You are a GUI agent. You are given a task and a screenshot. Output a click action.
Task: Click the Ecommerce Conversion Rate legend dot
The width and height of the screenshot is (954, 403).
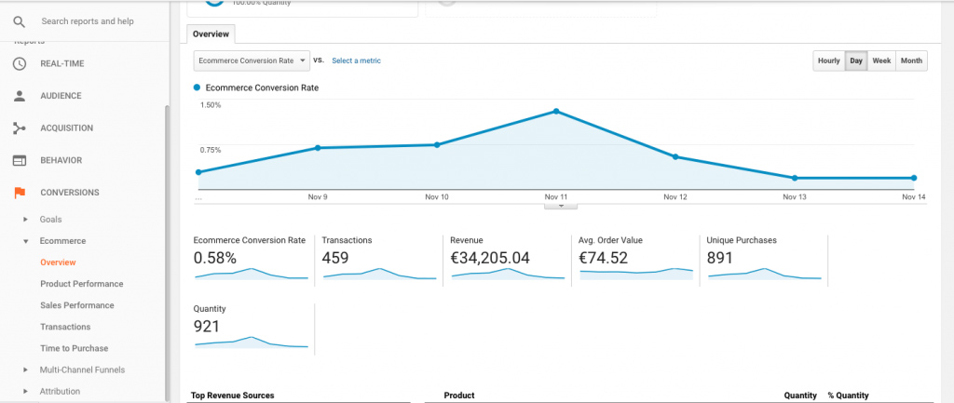(x=197, y=87)
